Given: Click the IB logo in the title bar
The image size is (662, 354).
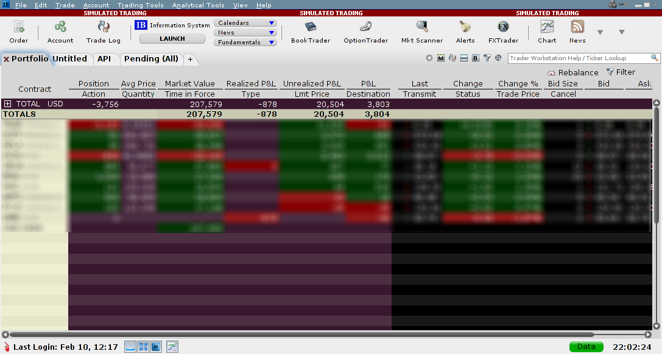Looking at the screenshot, I should click(6, 5).
